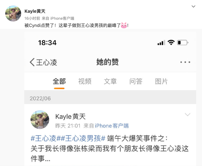Tap the Wi-Fi status icon

click(171, 42)
